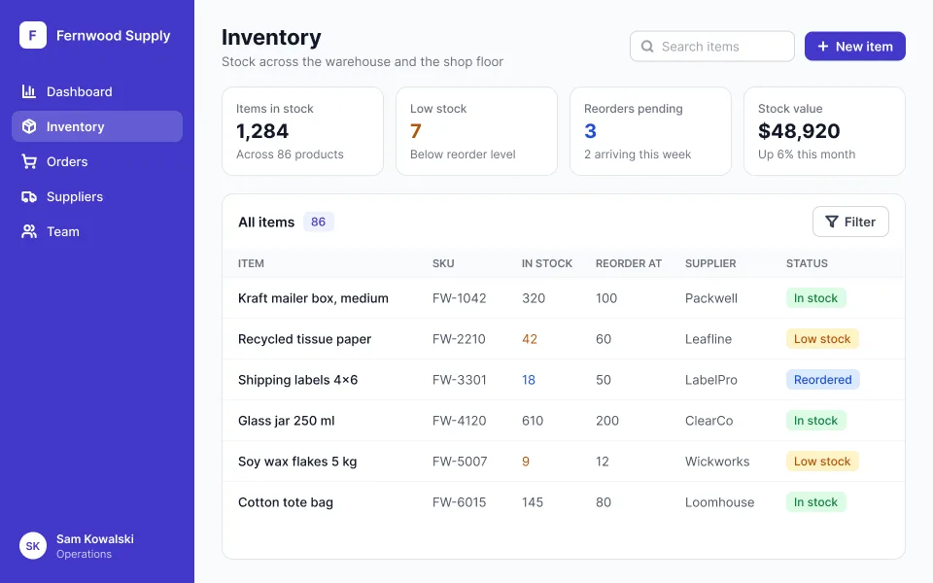Viewport: 933px width, 583px height.
Task: Select 'Glass jar 250 ml' item name
Action: (286, 421)
